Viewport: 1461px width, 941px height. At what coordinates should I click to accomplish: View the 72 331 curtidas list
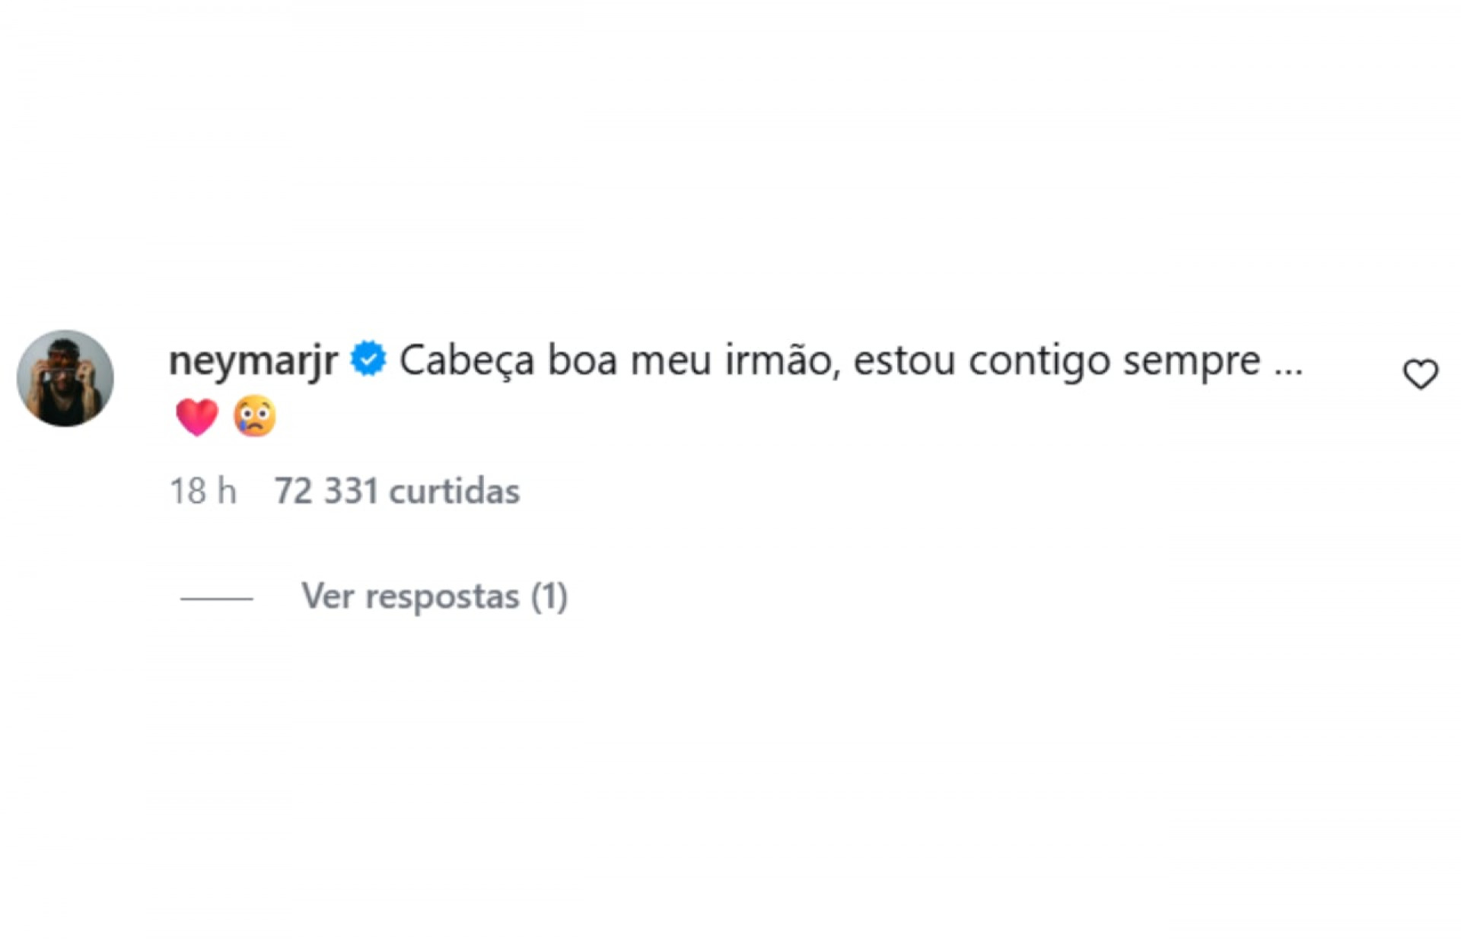396,491
